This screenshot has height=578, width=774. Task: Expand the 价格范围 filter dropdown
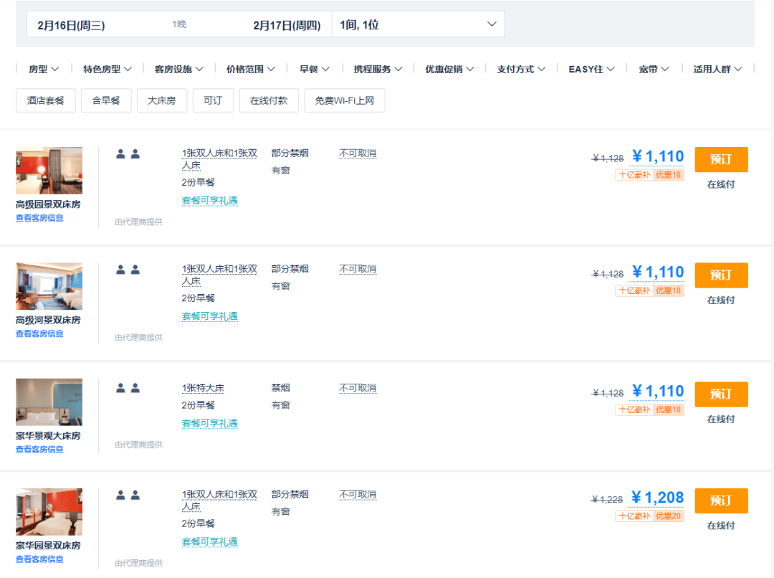[x=250, y=69]
